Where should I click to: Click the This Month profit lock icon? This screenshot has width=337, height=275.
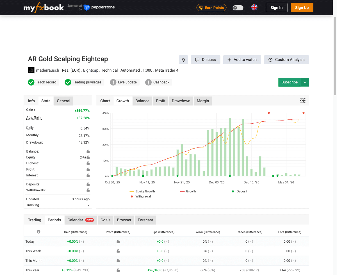pos(118,261)
